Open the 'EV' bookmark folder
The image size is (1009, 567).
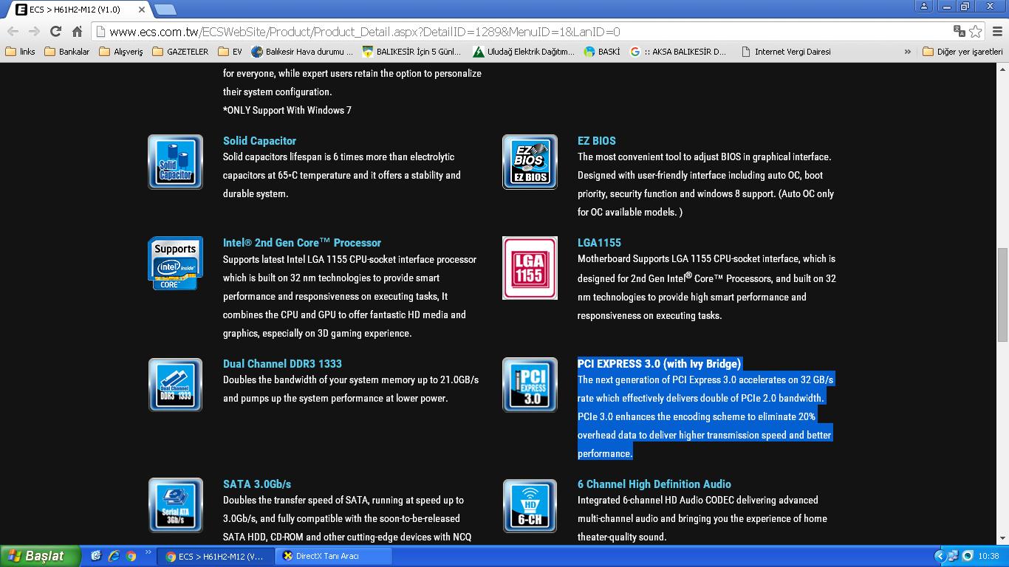point(230,52)
